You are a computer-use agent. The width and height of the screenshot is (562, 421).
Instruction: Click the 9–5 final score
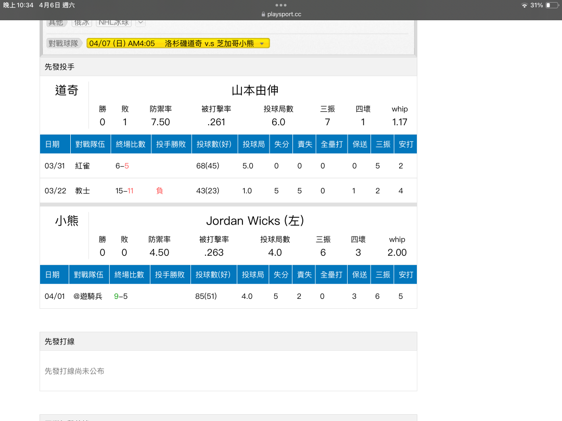[121, 296]
